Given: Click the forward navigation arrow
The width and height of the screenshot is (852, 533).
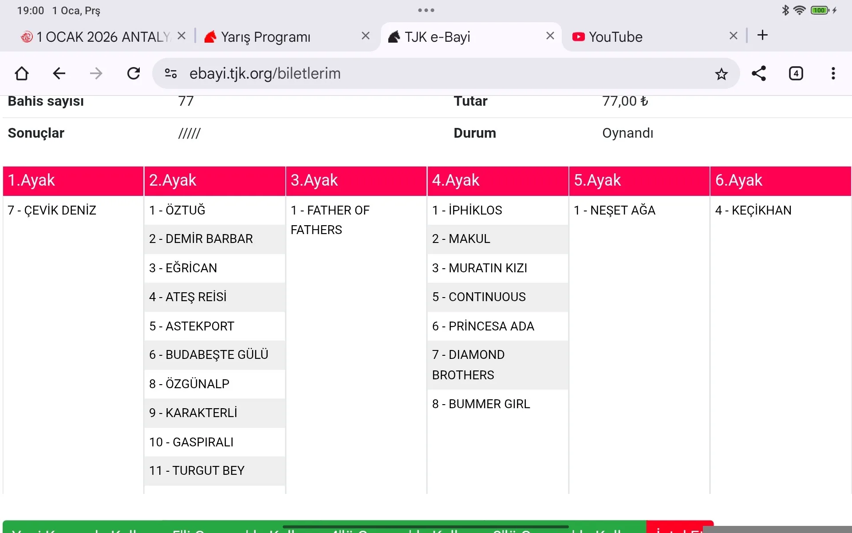Looking at the screenshot, I should [x=96, y=73].
